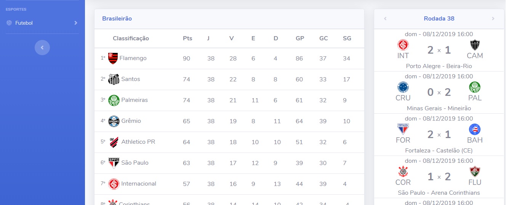506x205 pixels.
Task: Click the Internacional crest in standings table
Action: tap(114, 184)
